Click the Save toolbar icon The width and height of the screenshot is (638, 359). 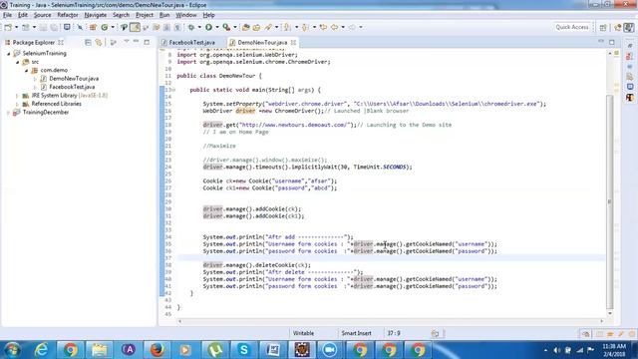pos(43,27)
